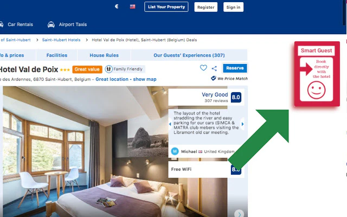The width and height of the screenshot is (347, 217).
Task: Click the share icon next to Reserve
Action: (x=214, y=68)
